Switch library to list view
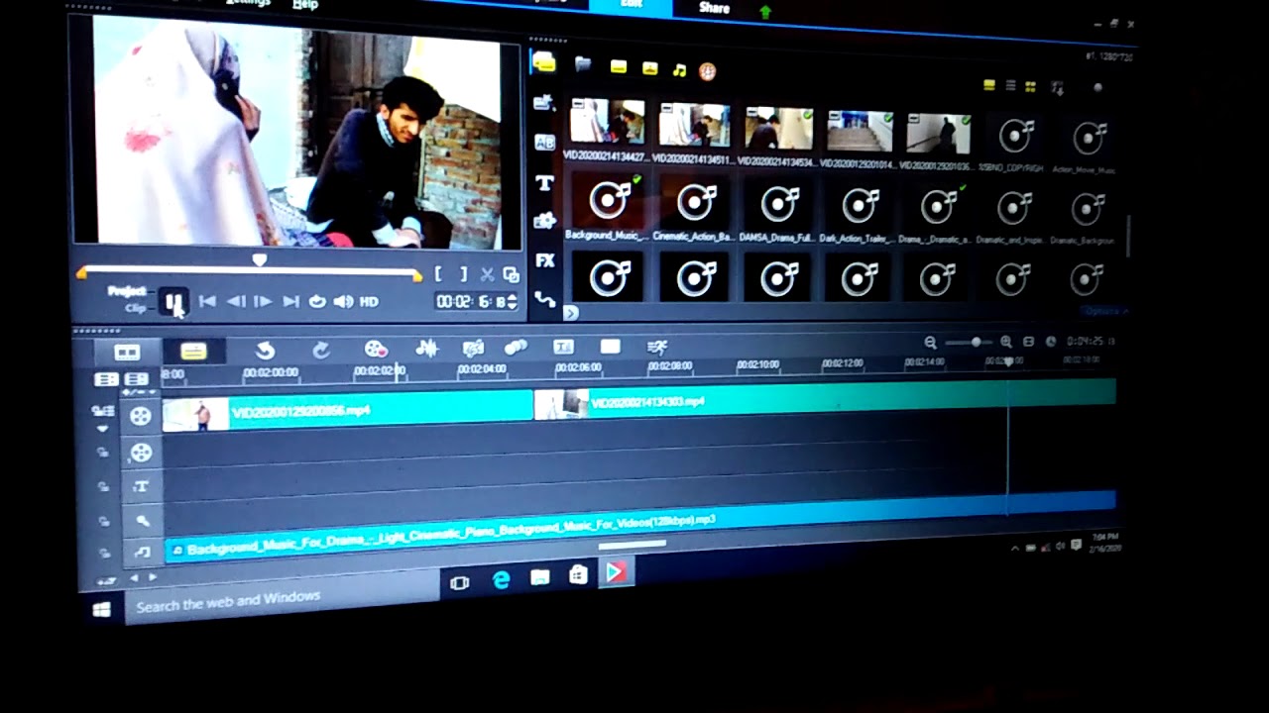Screen dimensions: 1269x713 click(x=1010, y=86)
